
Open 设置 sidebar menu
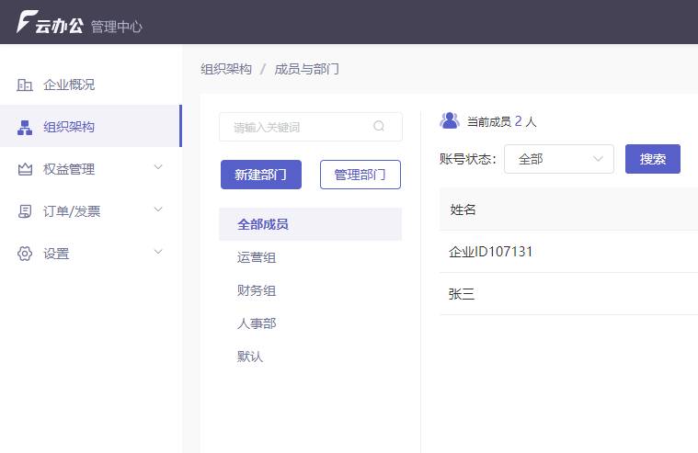(91, 254)
